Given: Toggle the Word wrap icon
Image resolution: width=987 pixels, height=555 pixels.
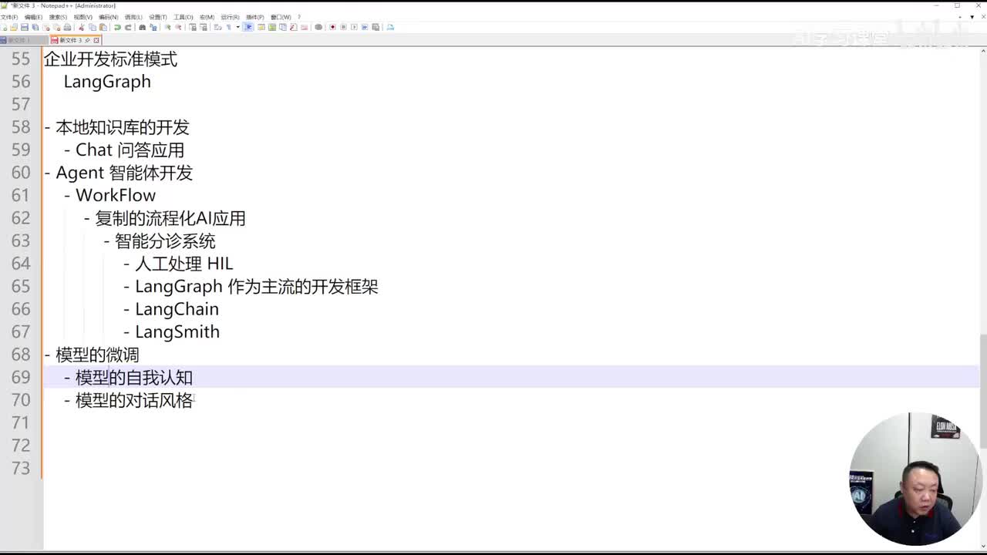Looking at the screenshot, I should (x=218, y=27).
